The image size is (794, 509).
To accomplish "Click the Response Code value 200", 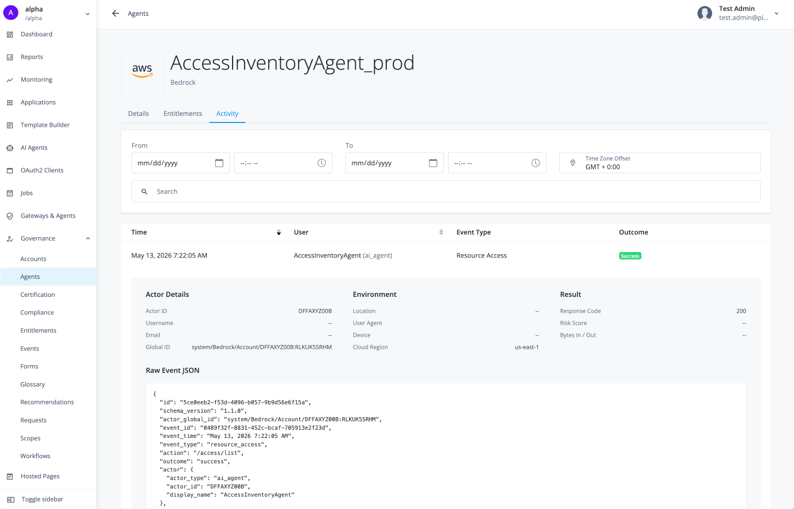I will click(741, 311).
